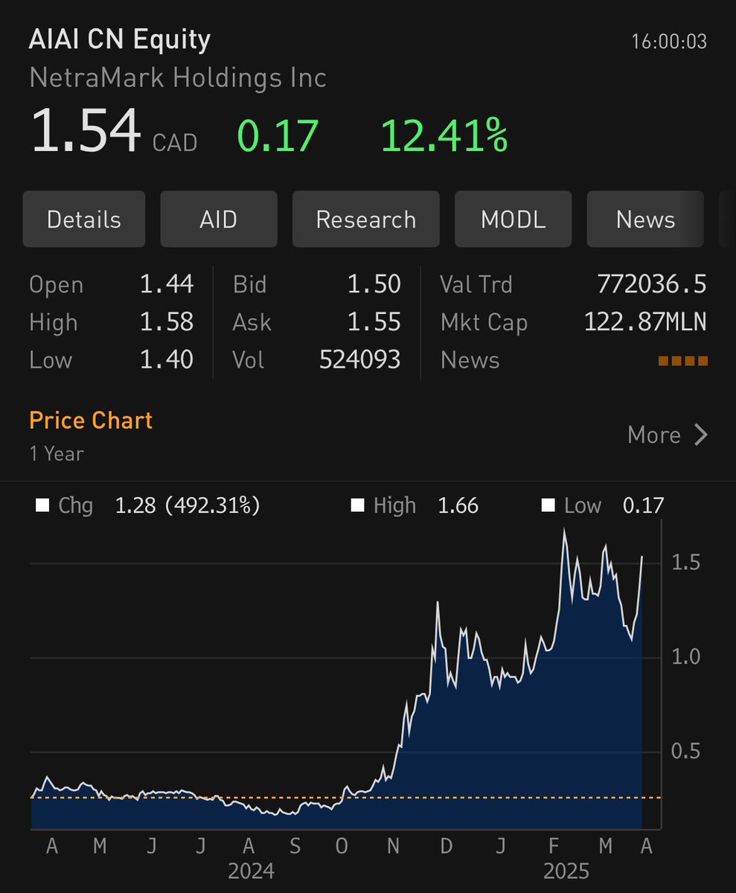Select the chart High value 1.66
Viewport: 736px width, 893px height.
click(x=458, y=506)
